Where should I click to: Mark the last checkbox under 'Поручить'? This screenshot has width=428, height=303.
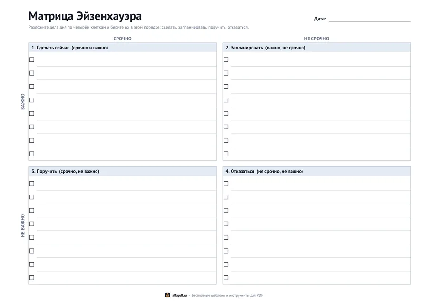(x=32, y=278)
